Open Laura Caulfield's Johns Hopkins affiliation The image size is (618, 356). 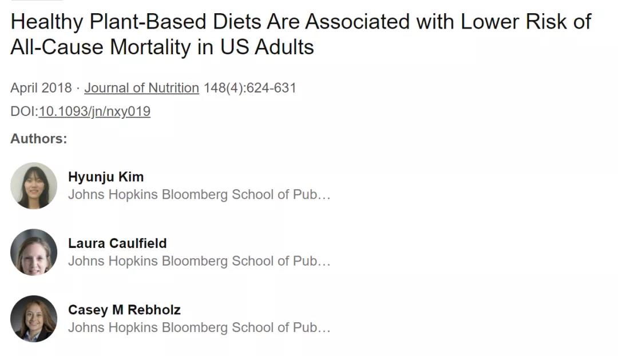pyautogui.click(x=199, y=261)
